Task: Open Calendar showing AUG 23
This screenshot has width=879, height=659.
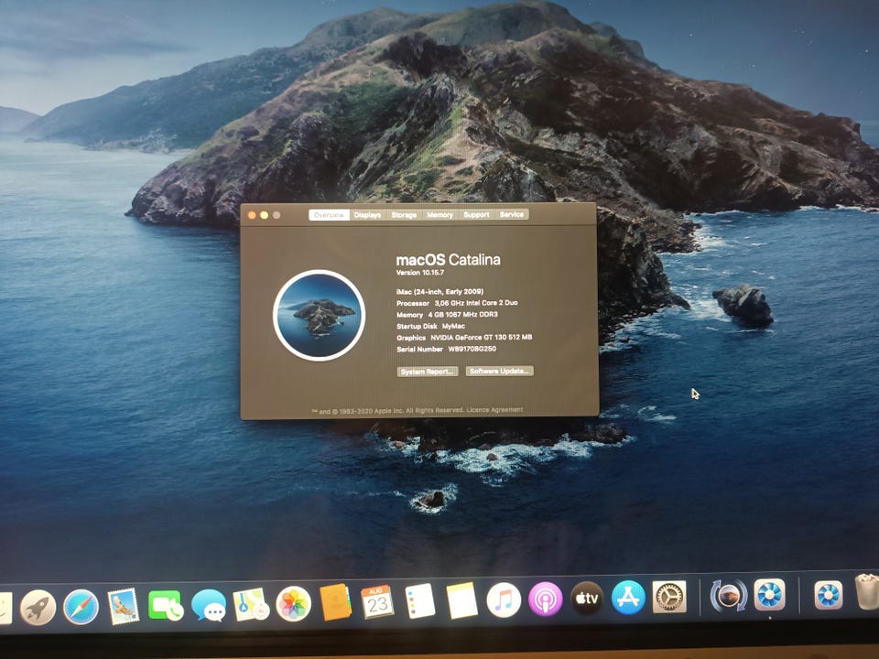Action: [377, 602]
